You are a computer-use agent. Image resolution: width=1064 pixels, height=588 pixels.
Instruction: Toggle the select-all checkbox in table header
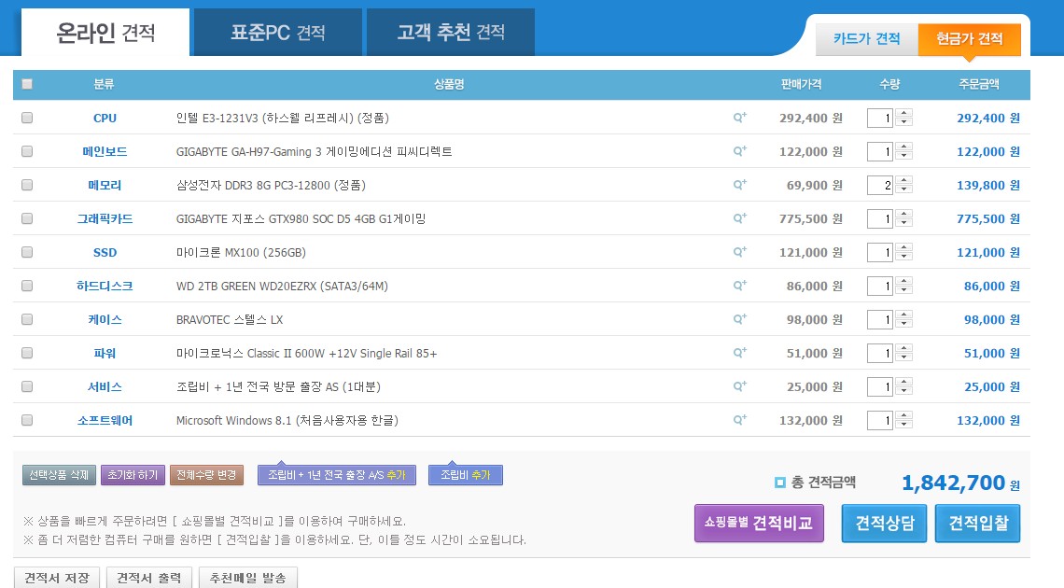(x=27, y=84)
